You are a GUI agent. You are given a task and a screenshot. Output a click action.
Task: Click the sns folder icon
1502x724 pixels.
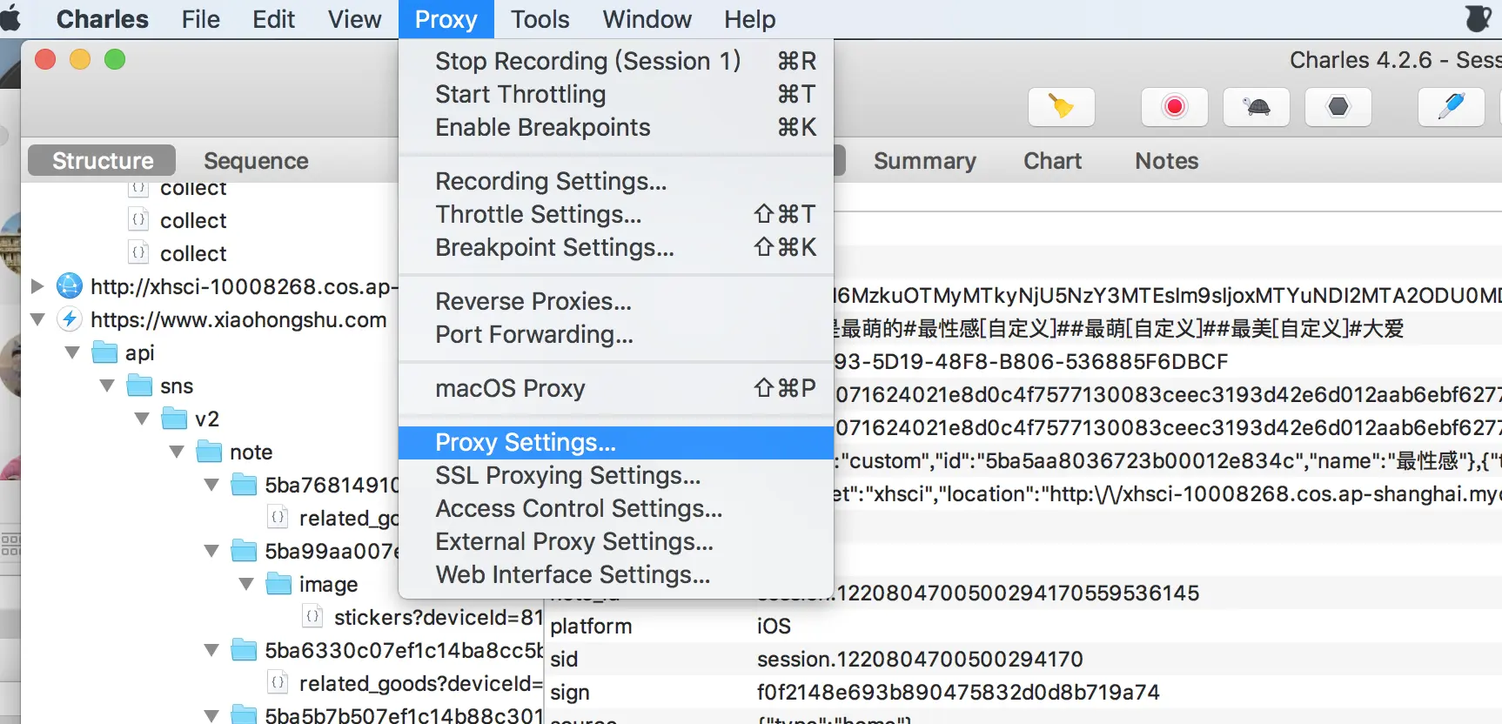pos(140,385)
